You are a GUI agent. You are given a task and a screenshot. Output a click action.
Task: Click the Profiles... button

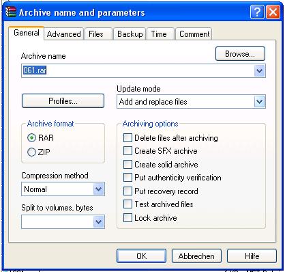tap(63, 101)
